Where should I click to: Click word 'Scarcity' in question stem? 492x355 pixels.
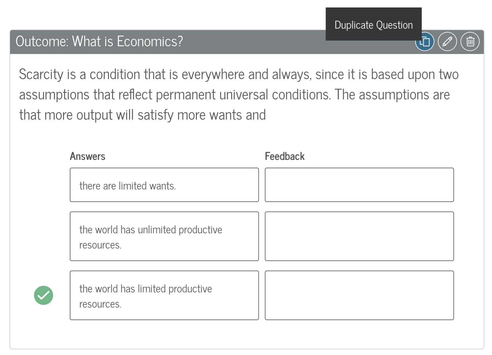pos(41,75)
